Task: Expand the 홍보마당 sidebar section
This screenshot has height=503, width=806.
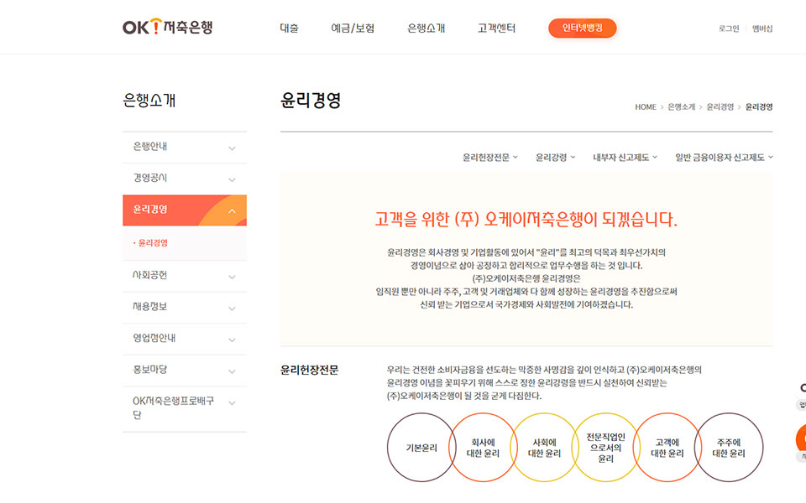Action: pos(185,370)
